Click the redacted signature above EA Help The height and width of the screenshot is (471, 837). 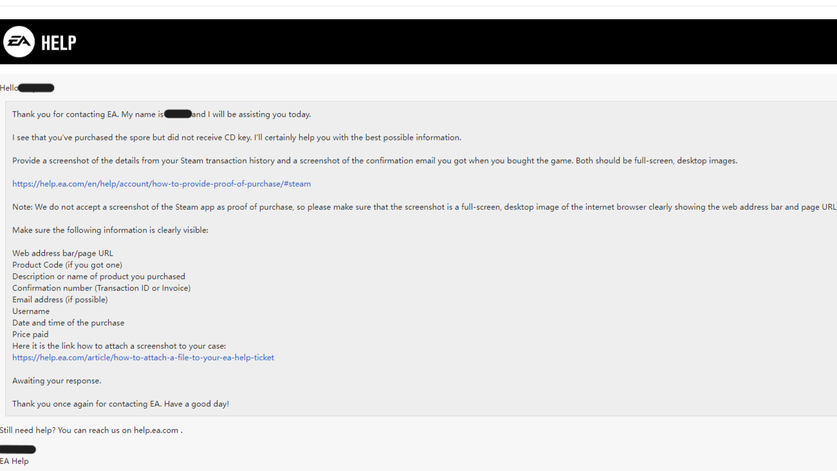pos(18,449)
